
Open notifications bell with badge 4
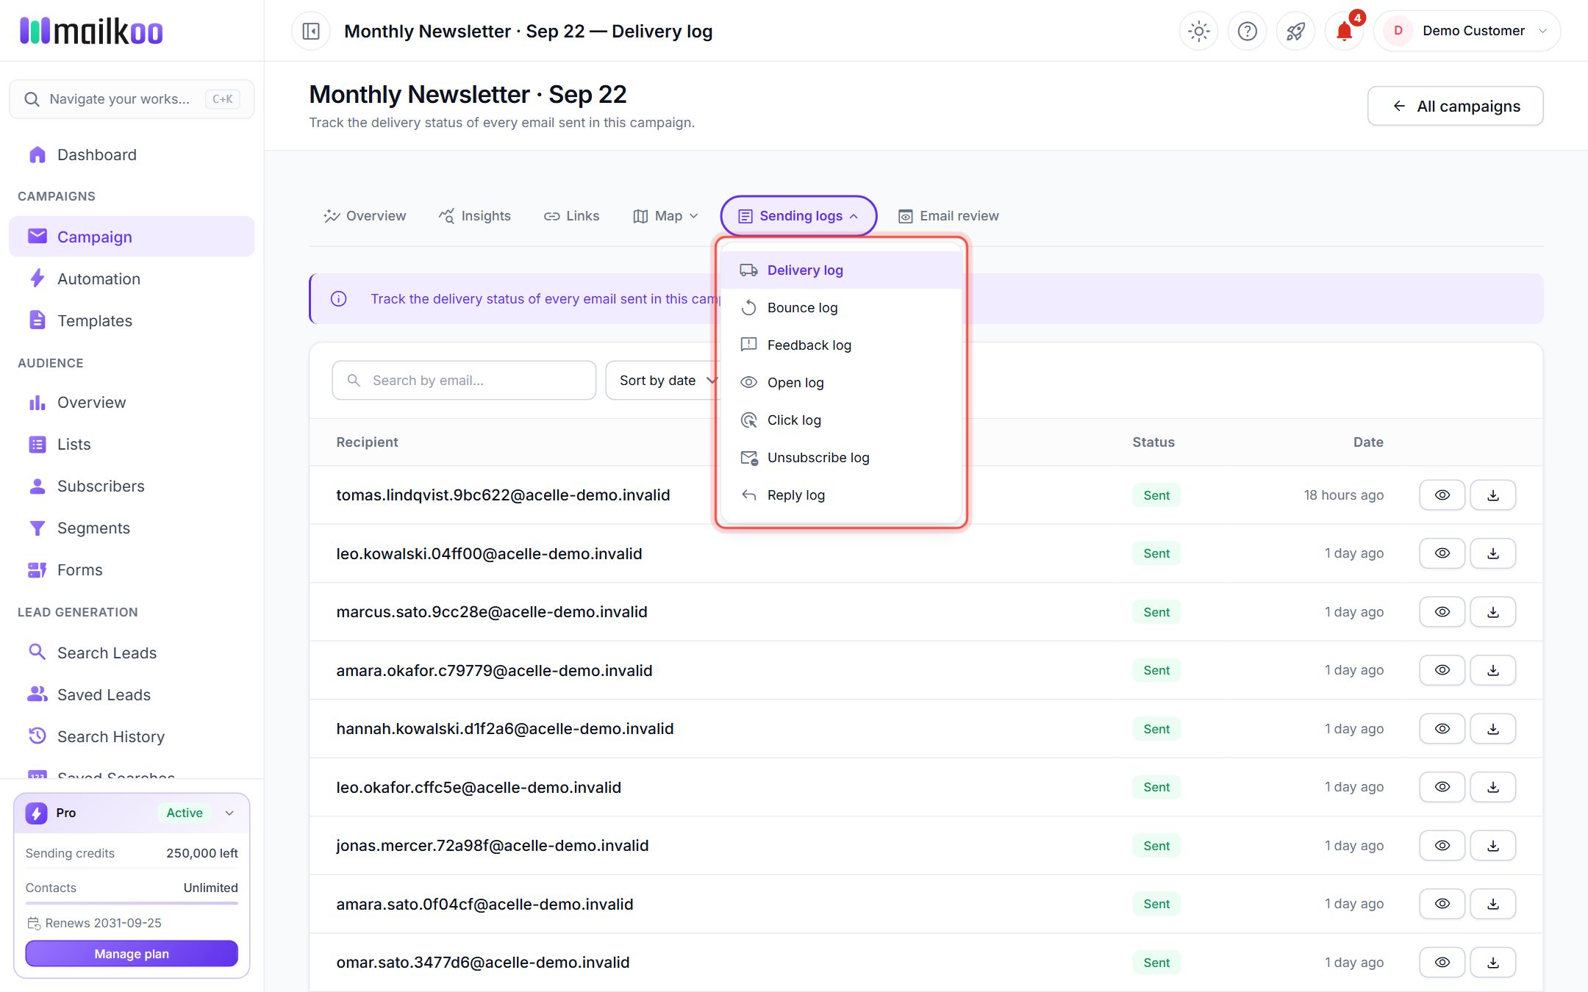(x=1344, y=31)
